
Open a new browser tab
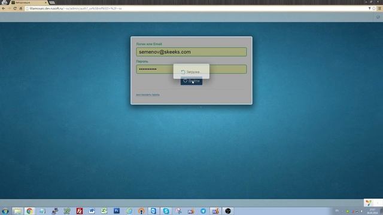pos(52,2)
